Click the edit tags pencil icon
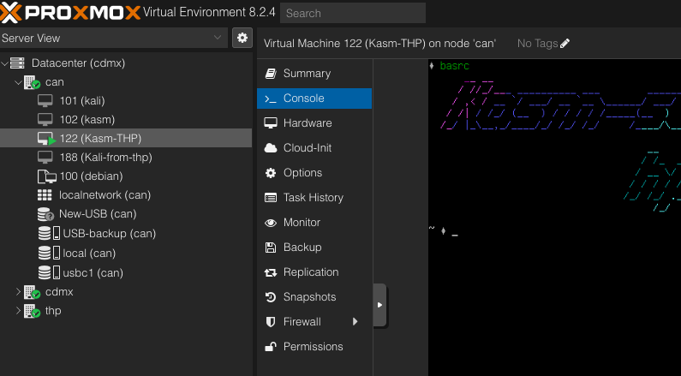681x376 pixels. tap(565, 44)
